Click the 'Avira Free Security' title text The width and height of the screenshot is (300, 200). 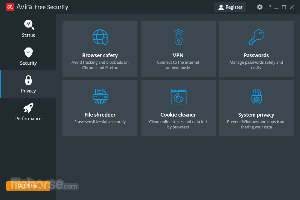coord(42,7)
